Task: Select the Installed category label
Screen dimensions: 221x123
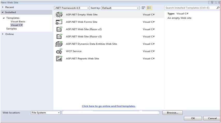Action: click(x=10, y=12)
